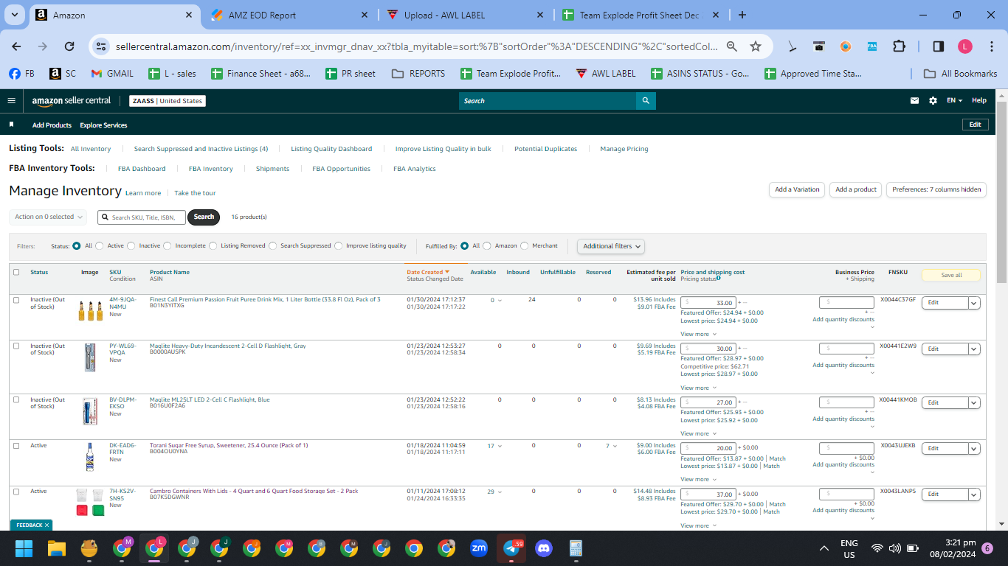Select the Merchant fulfilled-by radio
Image resolution: width=1008 pixels, height=566 pixels.
click(x=525, y=246)
